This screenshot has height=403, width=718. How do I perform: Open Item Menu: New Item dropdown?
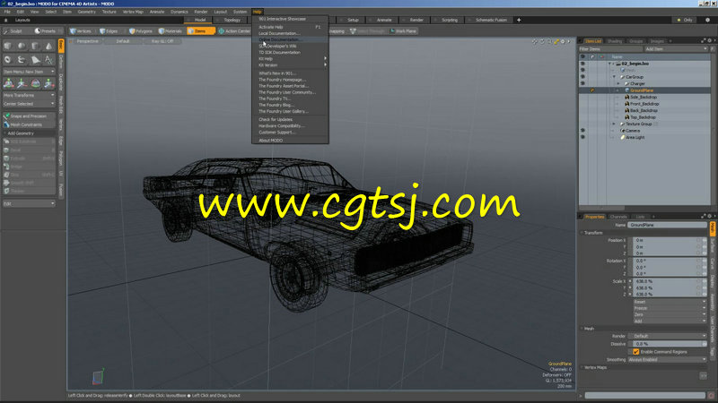pyautogui.click(x=29, y=72)
